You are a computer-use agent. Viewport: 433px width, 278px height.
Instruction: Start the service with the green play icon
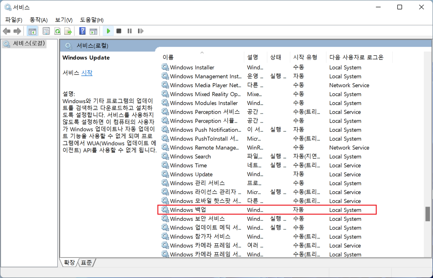coord(108,31)
